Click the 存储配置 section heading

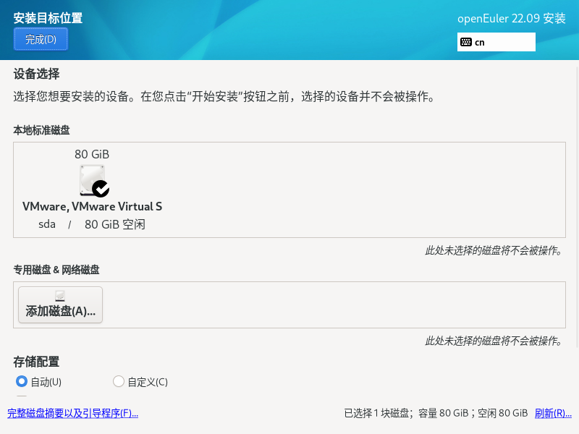click(36, 362)
